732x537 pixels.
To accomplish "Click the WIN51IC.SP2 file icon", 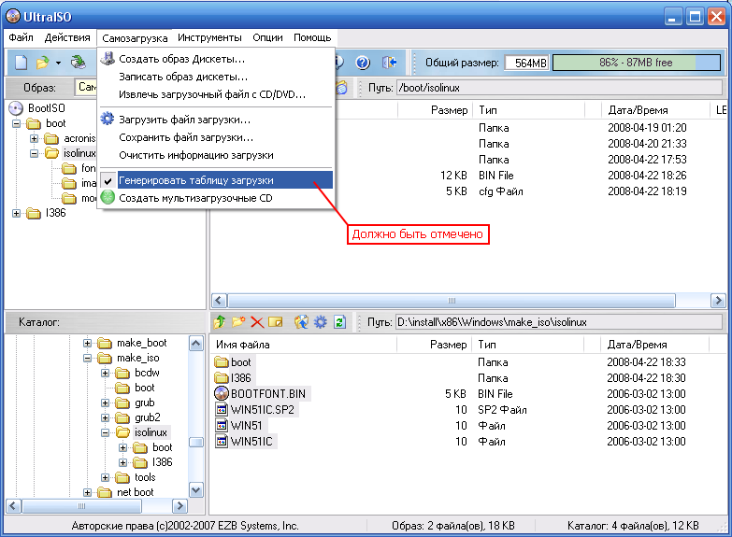I will tap(222, 409).
